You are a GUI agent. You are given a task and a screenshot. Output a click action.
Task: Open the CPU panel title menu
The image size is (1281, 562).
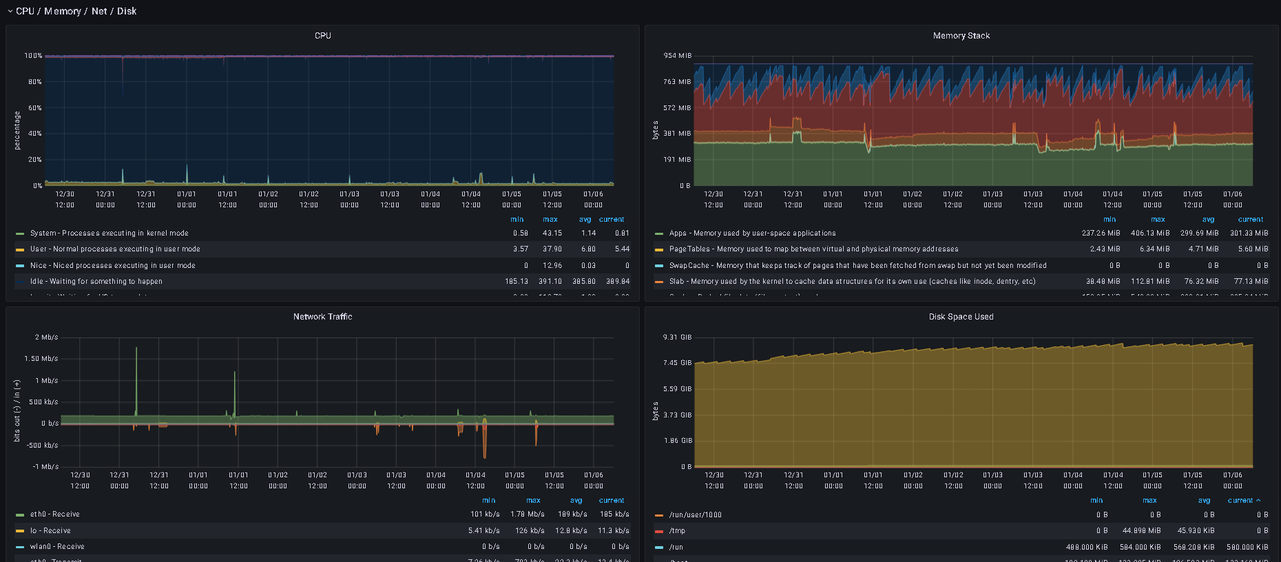click(x=322, y=36)
